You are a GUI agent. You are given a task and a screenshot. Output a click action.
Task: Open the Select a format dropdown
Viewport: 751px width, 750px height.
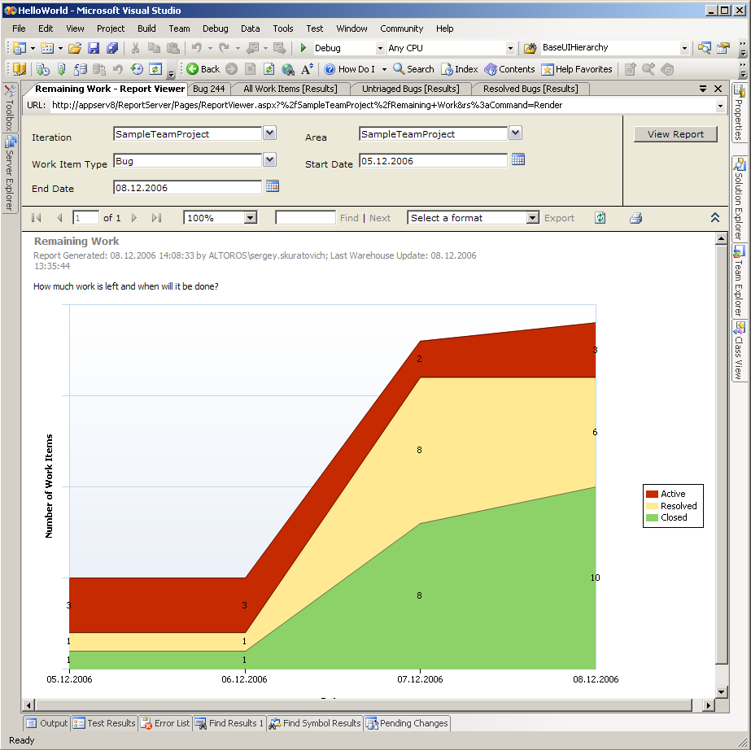[x=533, y=218]
